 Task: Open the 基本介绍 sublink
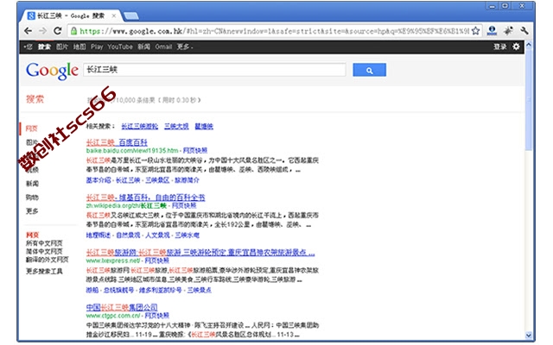[99, 180]
